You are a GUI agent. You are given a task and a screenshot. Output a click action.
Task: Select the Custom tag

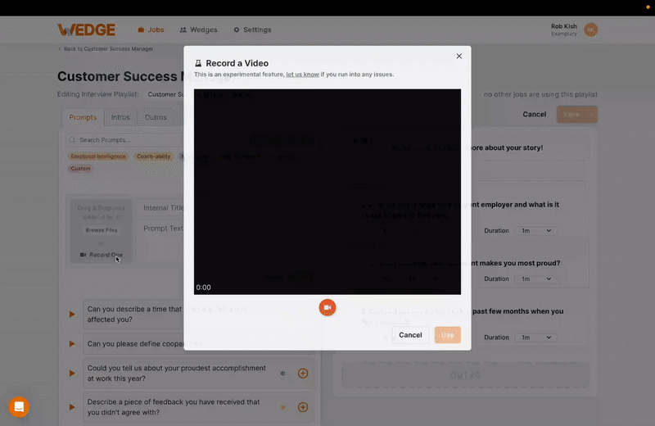click(x=80, y=169)
